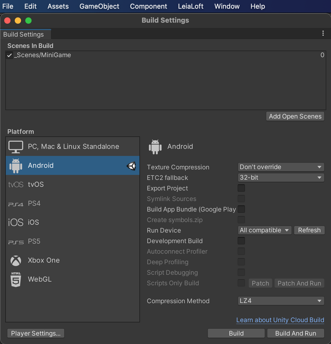Click the PC, Mac & Linux monitor icon

pos(16,147)
